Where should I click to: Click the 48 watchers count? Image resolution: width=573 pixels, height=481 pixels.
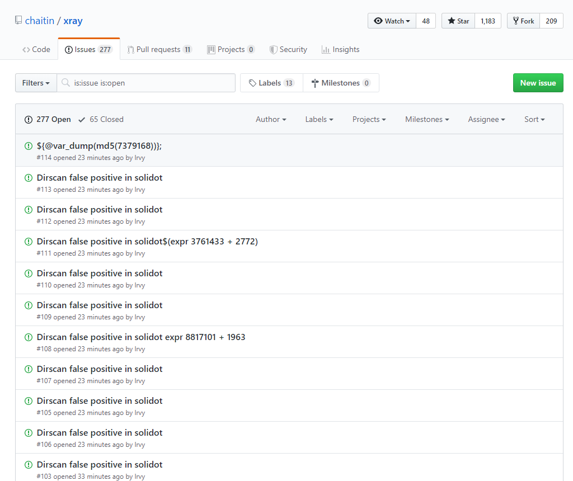click(x=426, y=21)
